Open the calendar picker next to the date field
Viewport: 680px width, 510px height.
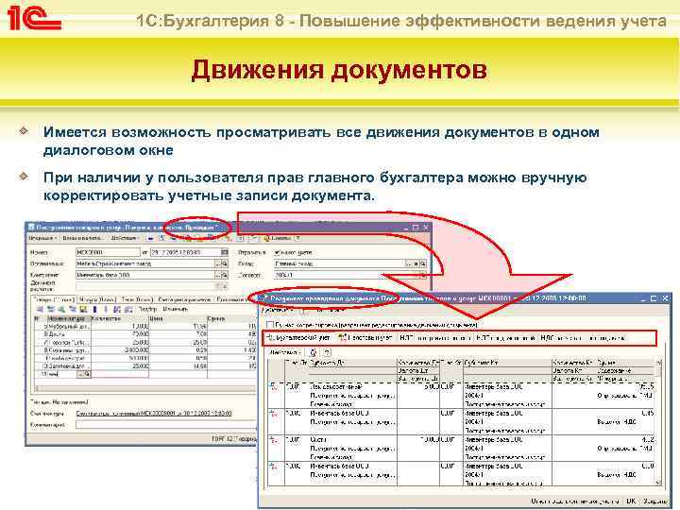tap(224, 252)
